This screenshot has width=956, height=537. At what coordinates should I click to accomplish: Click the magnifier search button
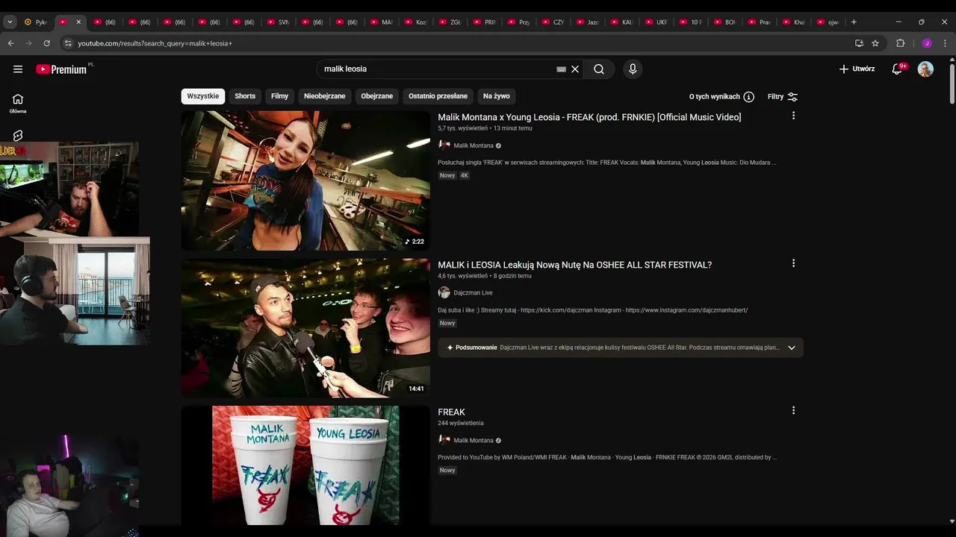tap(599, 69)
